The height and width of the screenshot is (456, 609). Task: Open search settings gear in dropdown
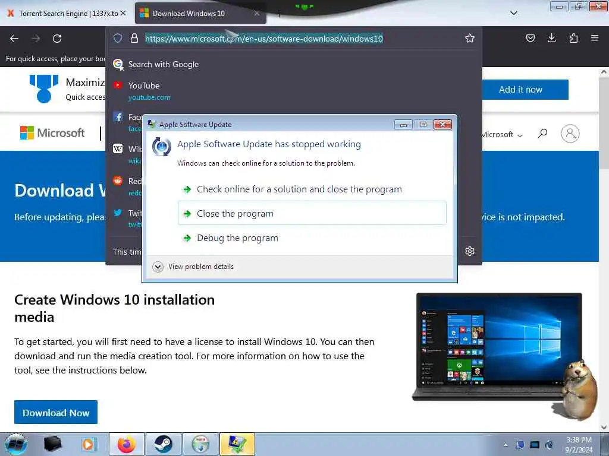[470, 251]
